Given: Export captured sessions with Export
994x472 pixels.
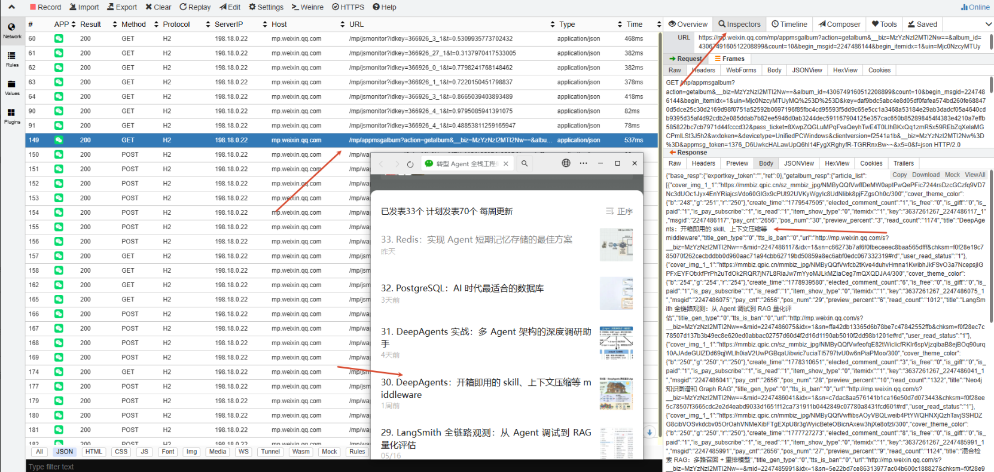Looking at the screenshot, I should pyautogui.click(x=122, y=7).
